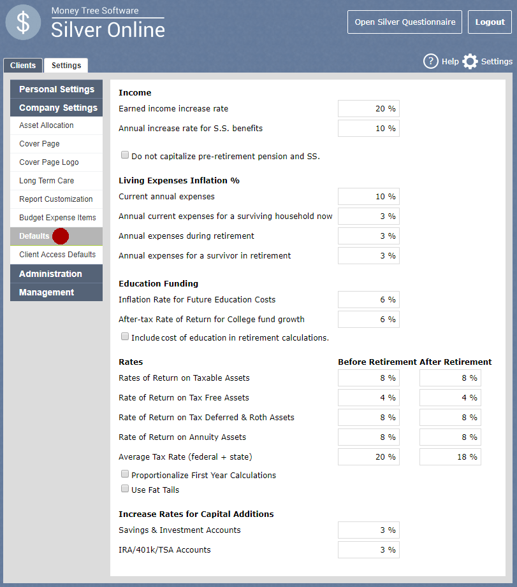Expand the Personal Settings section

pyautogui.click(x=56, y=89)
